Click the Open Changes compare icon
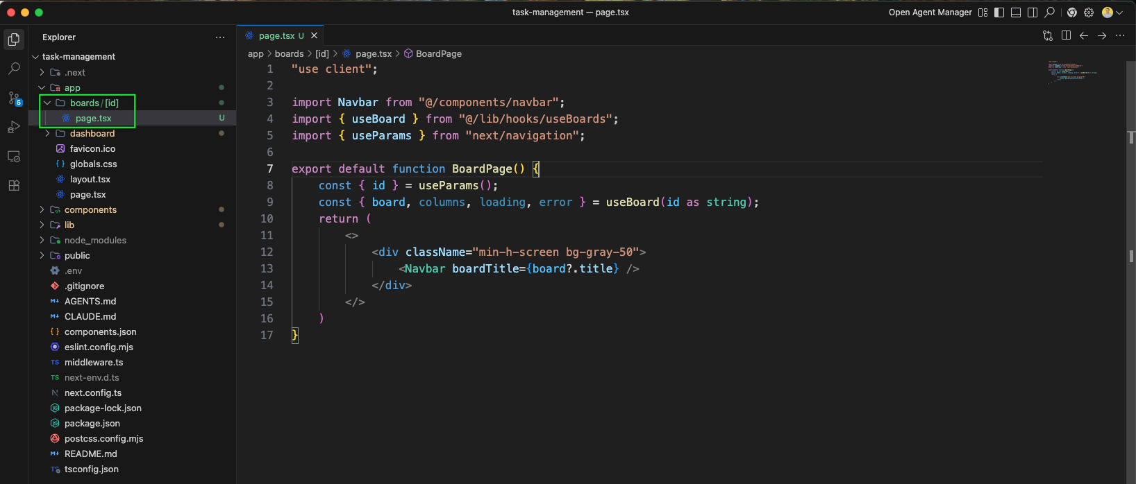 click(1048, 35)
